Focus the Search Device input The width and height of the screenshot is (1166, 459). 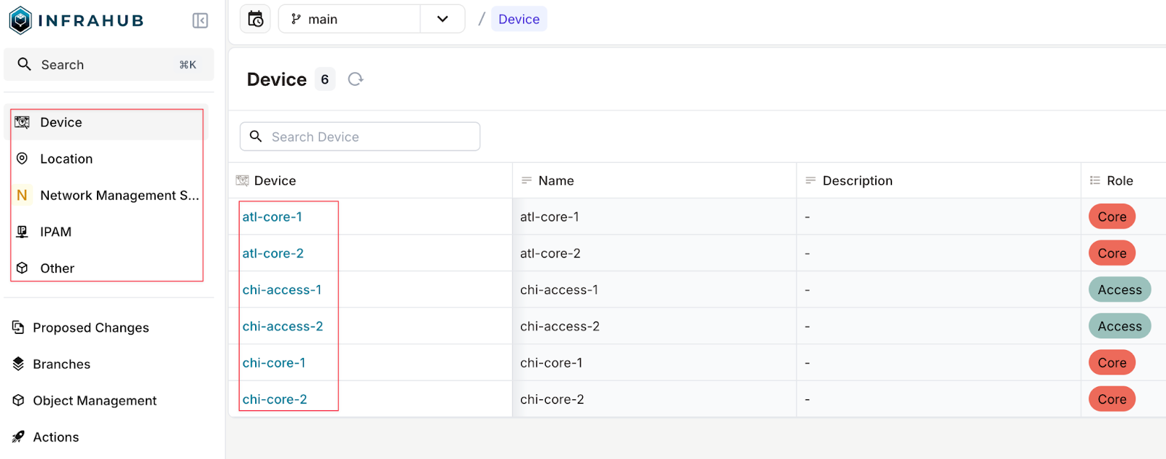point(360,136)
